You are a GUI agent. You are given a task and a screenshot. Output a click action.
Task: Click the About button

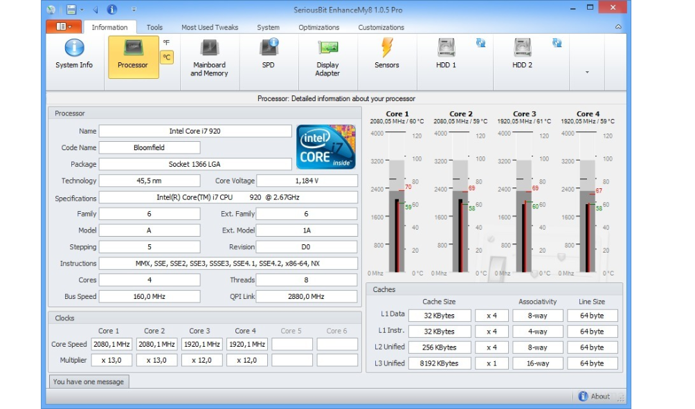pos(594,397)
